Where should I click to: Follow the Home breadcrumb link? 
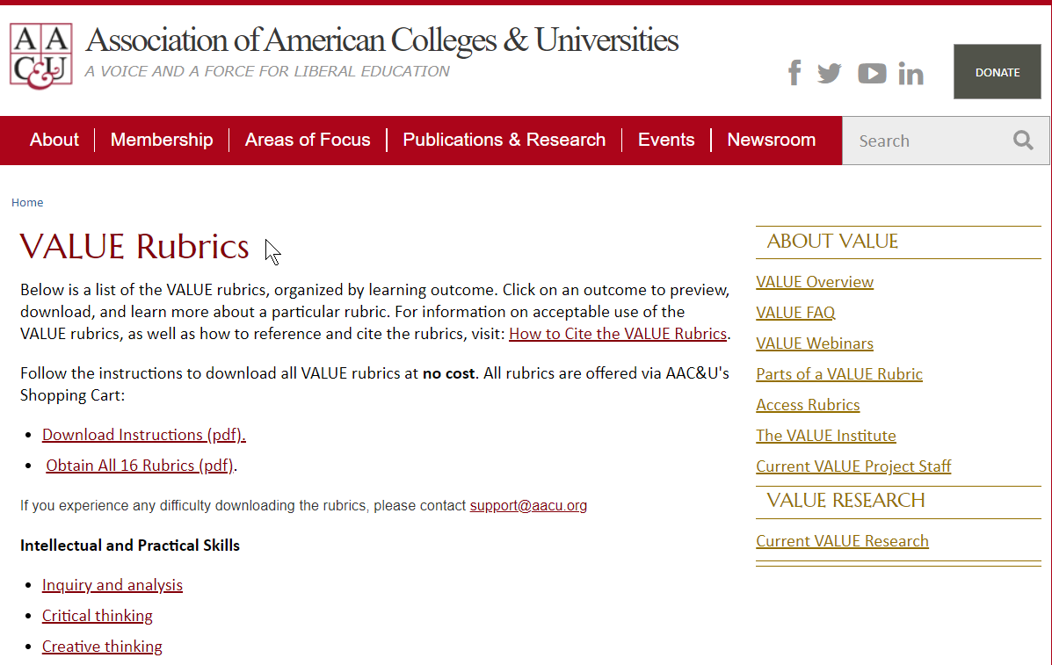(x=27, y=202)
